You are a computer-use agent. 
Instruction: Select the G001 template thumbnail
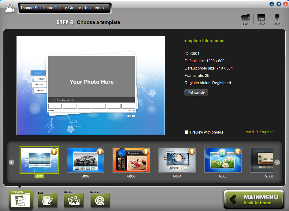pos(39,160)
